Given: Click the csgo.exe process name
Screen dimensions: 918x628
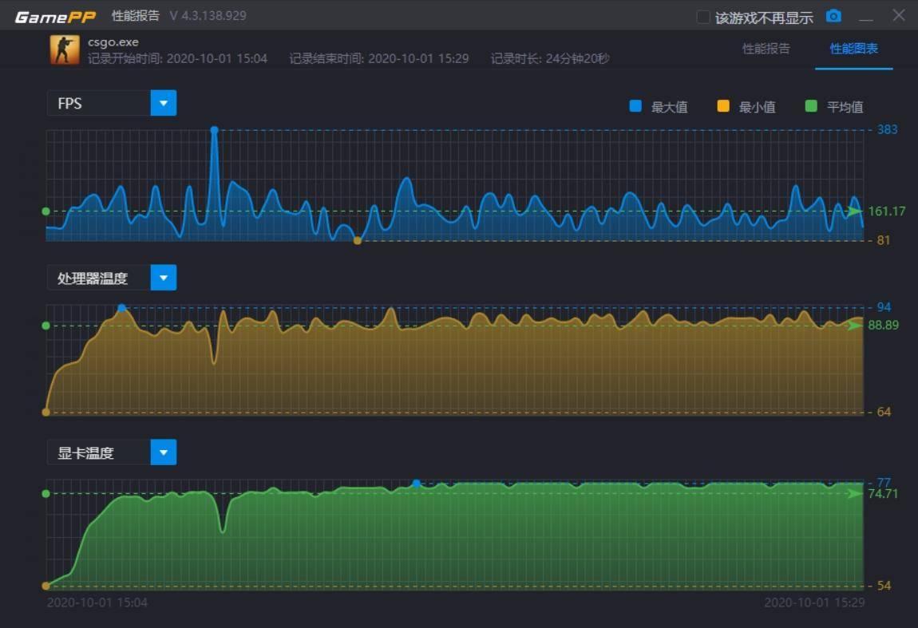Looking at the screenshot, I should tap(113, 42).
